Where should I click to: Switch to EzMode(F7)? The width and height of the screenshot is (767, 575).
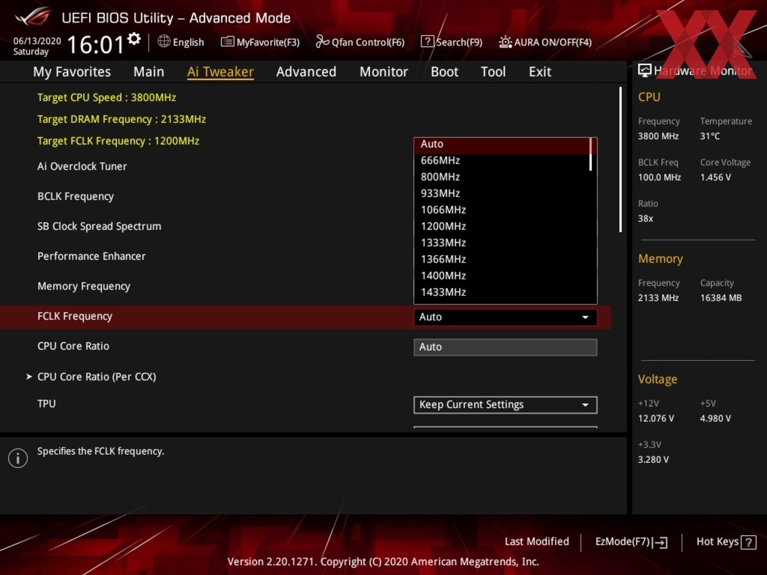631,542
